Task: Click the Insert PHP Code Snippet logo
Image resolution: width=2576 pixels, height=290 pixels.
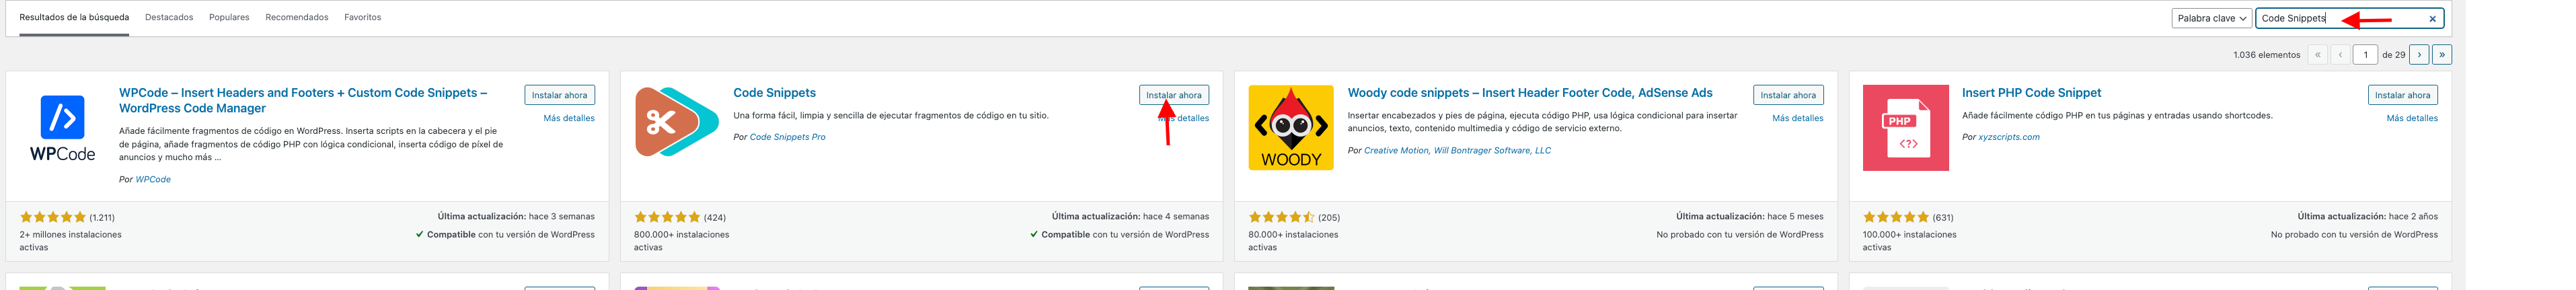Action: pos(1905,128)
